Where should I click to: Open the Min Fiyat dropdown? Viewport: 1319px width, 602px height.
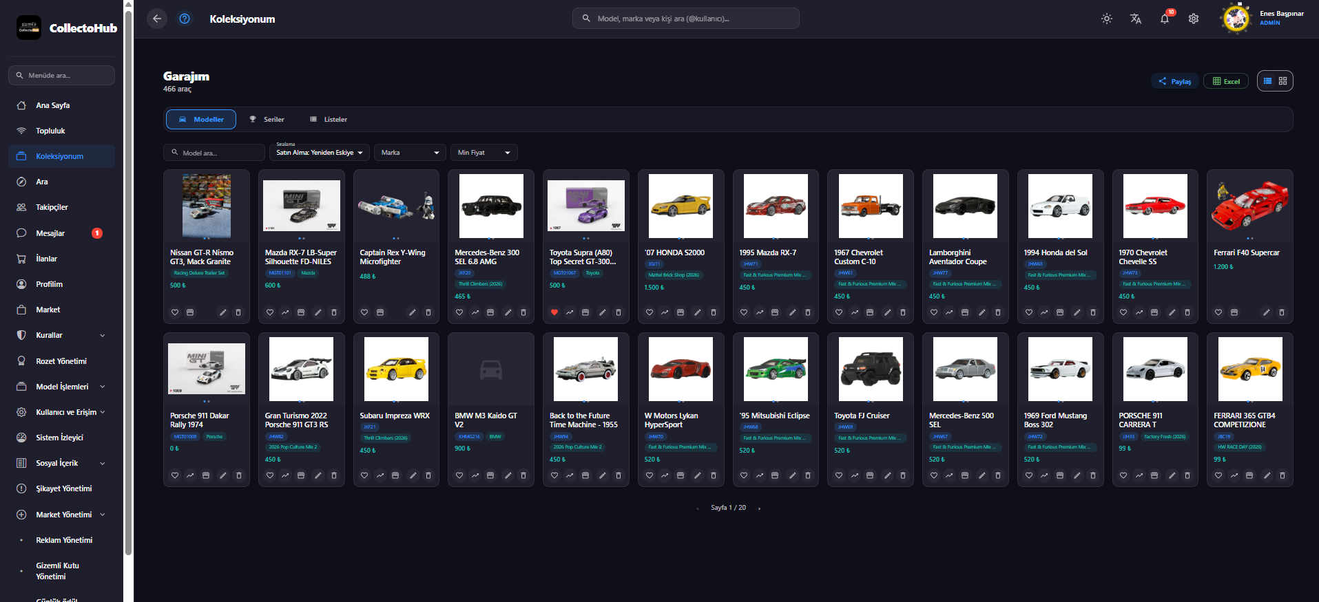484,152
